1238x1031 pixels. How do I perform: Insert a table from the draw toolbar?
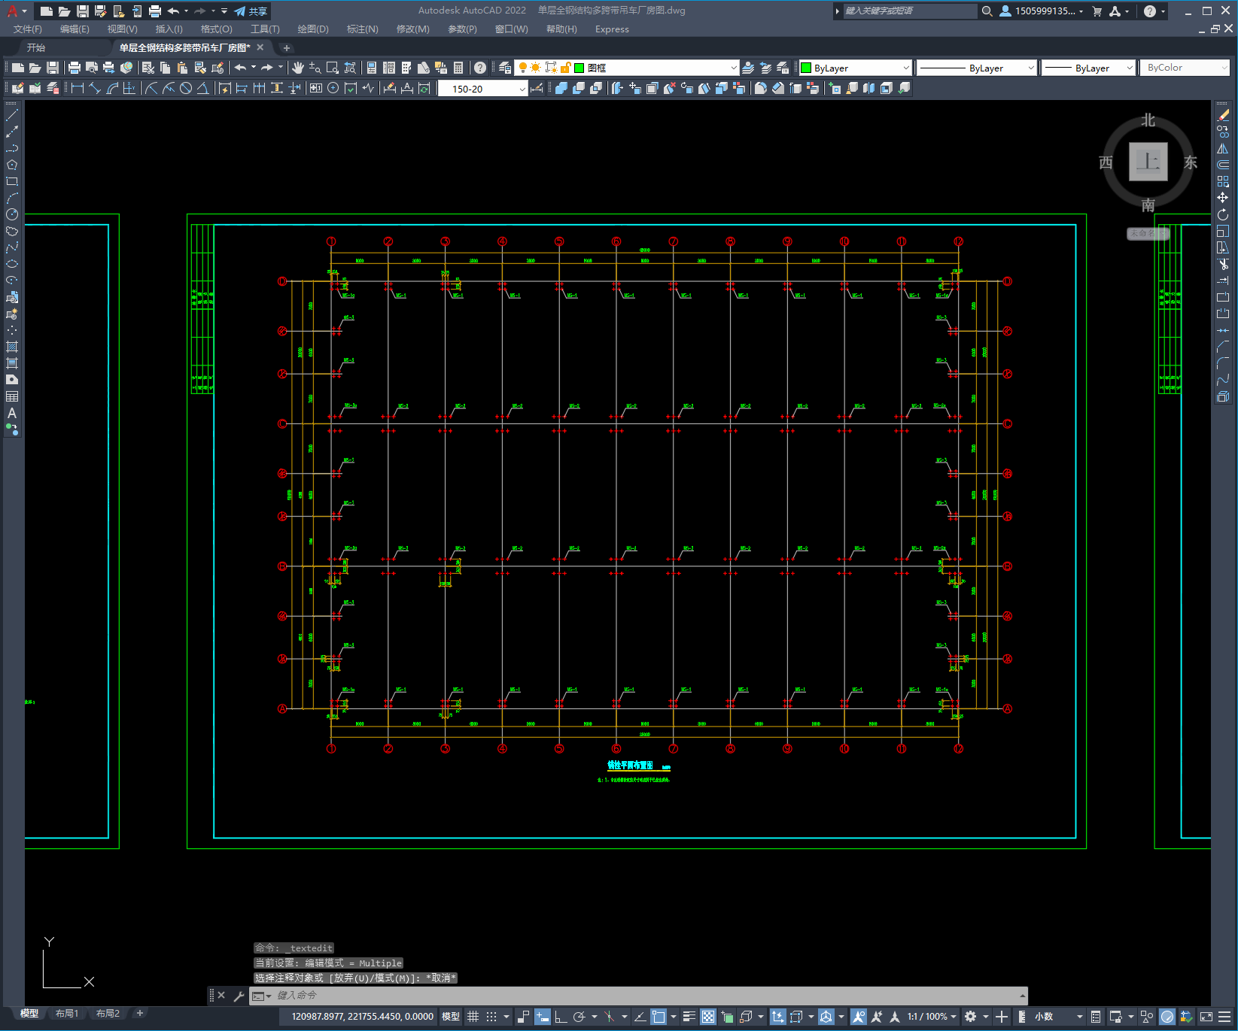[x=12, y=396]
